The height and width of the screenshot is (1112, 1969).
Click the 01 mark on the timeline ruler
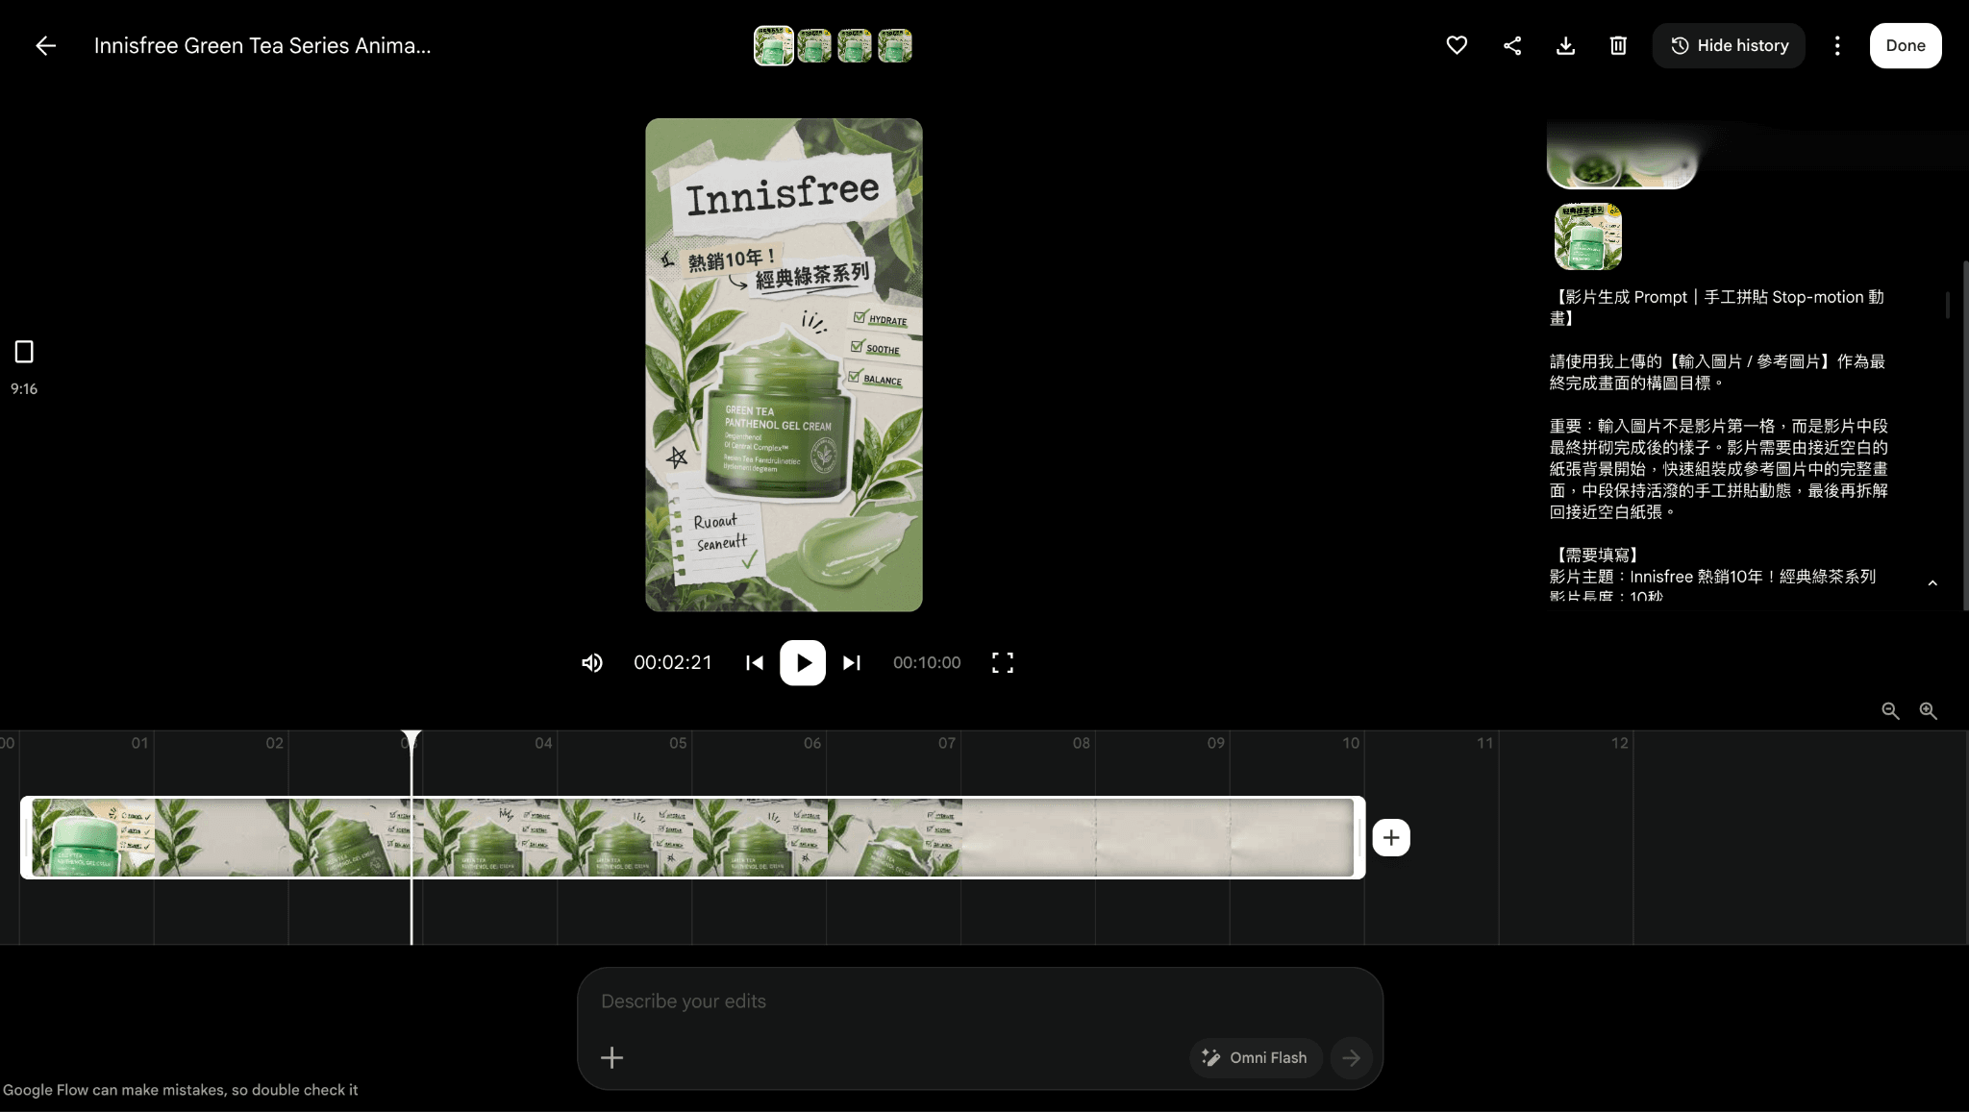[139, 743]
